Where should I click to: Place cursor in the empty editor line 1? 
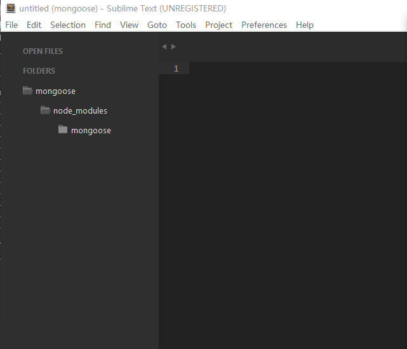coord(298,69)
